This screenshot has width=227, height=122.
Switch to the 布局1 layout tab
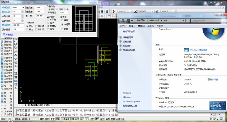(41, 105)
